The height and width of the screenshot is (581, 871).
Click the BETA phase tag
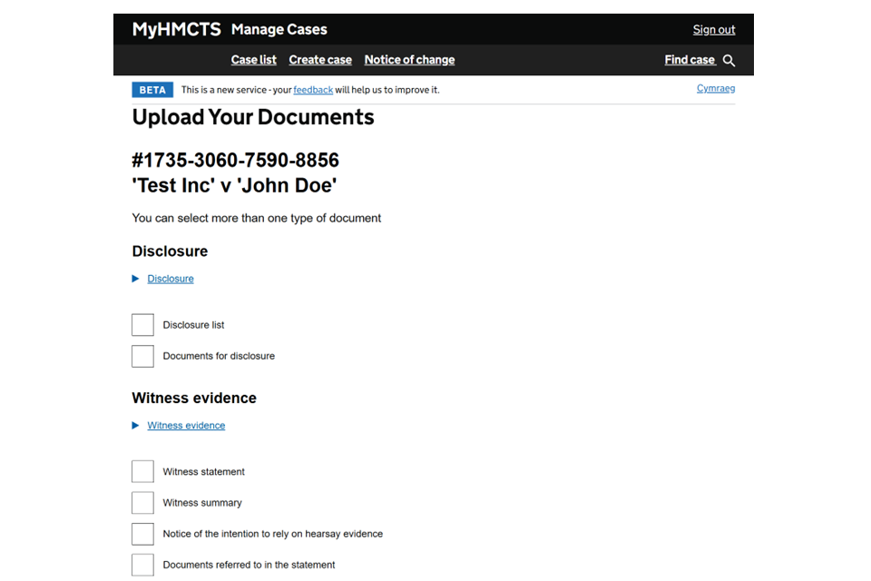152,90
